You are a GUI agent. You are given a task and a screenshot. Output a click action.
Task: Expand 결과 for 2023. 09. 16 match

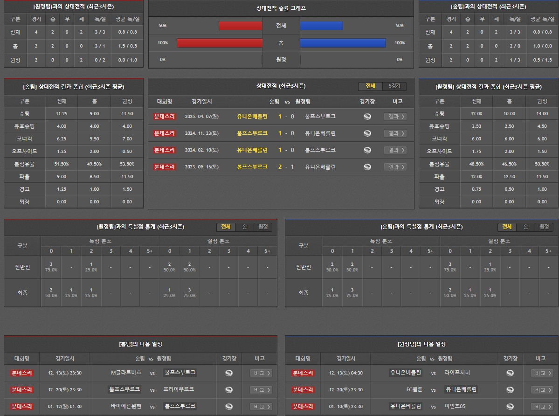(395, 167)
